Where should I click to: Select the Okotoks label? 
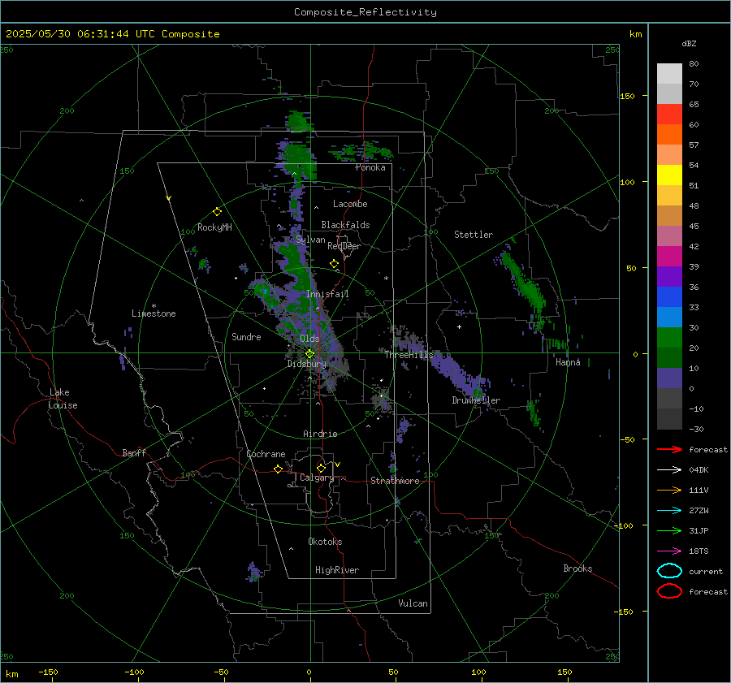(x=325, y=542)
